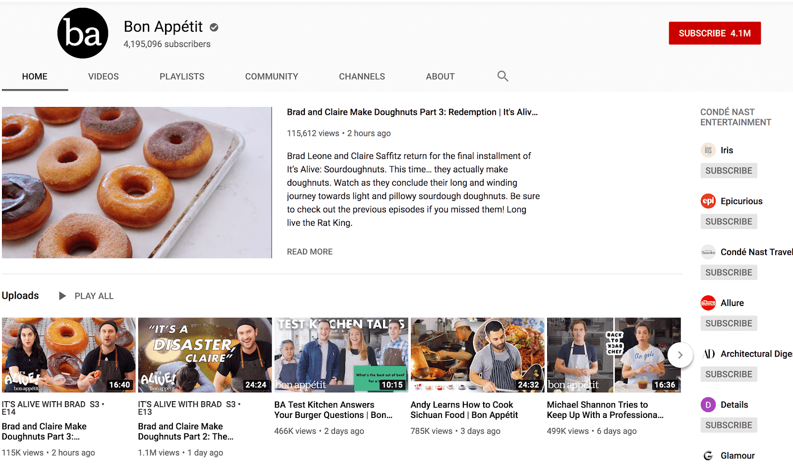
Task: Switch to the Home tab
Action: pos(35,76)
